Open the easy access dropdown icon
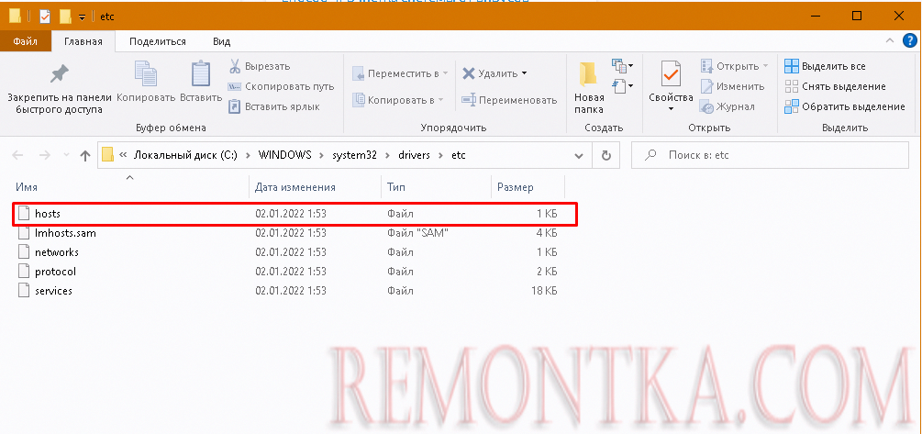Screen dimensions: 922x434 pos(622,86)
